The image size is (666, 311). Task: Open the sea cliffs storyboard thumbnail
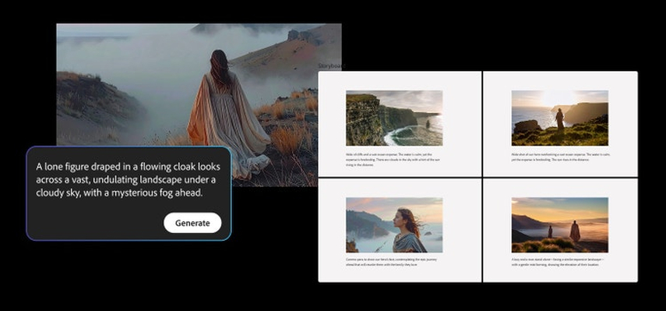coord(394,118)
